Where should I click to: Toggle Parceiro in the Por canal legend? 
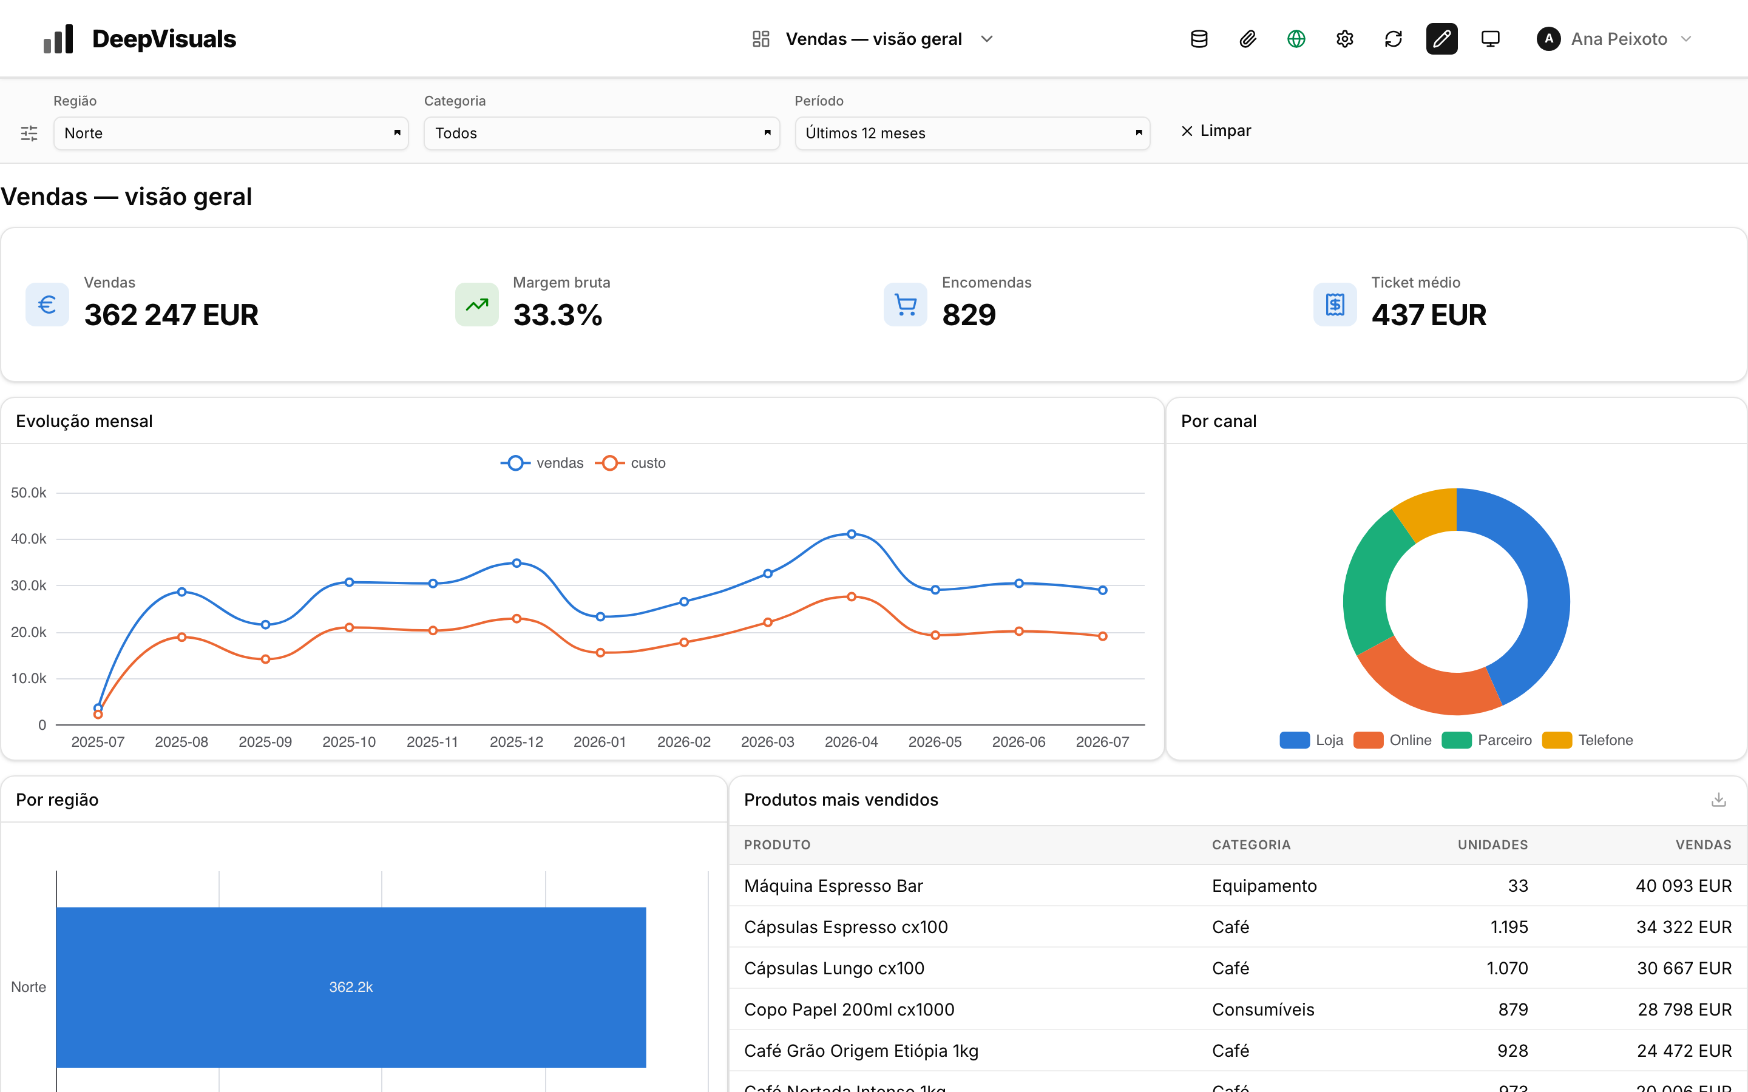click(x=1486, y=740)
